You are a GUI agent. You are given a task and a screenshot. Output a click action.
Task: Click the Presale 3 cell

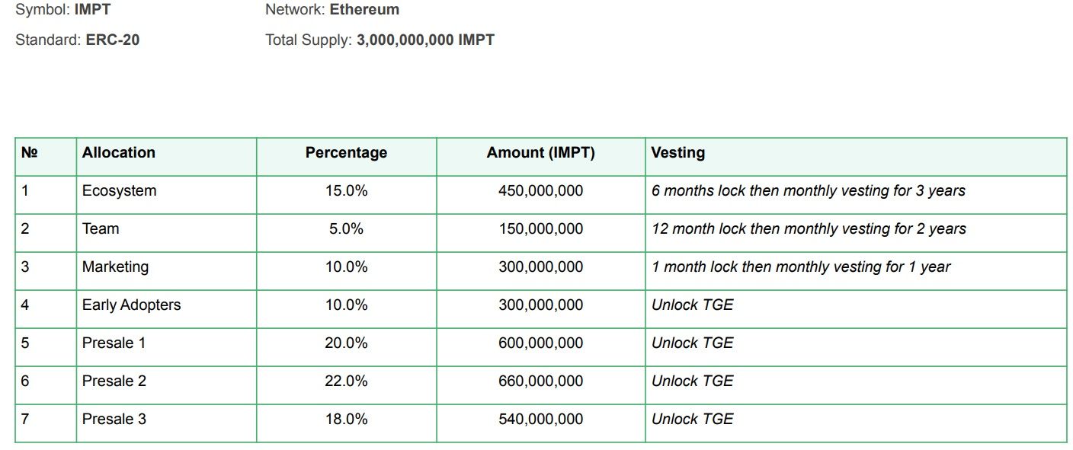tap(114, 419)
